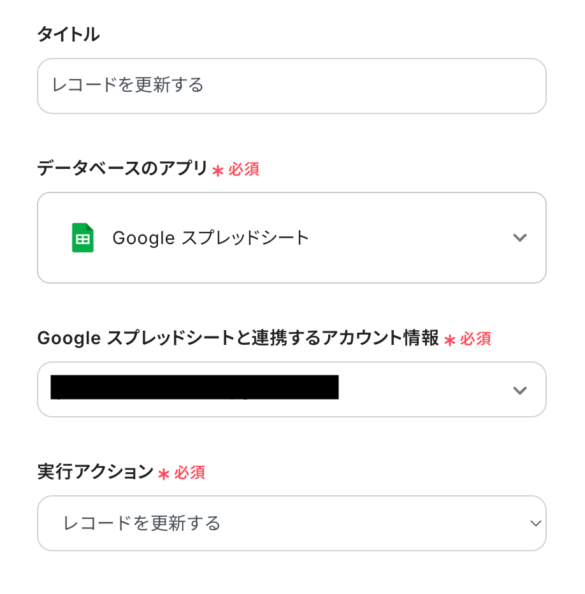
Task: Click red asterisk beside アカウント情報 label
Action: [x=450, y=340]
